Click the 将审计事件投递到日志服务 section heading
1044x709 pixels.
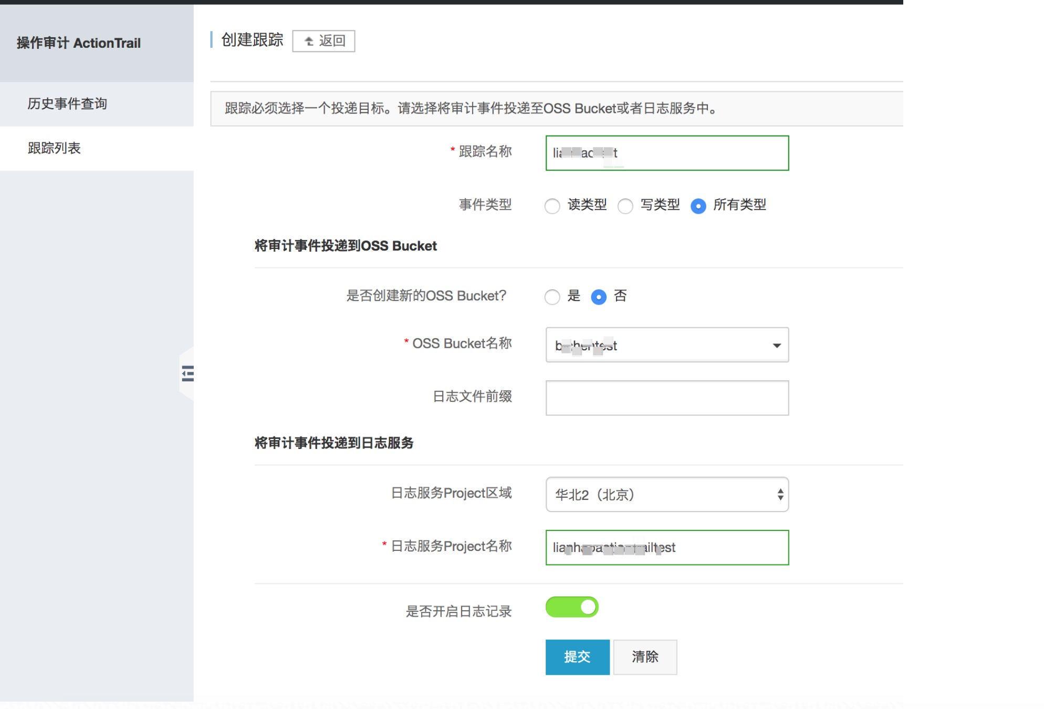click(x=334, y=443)
